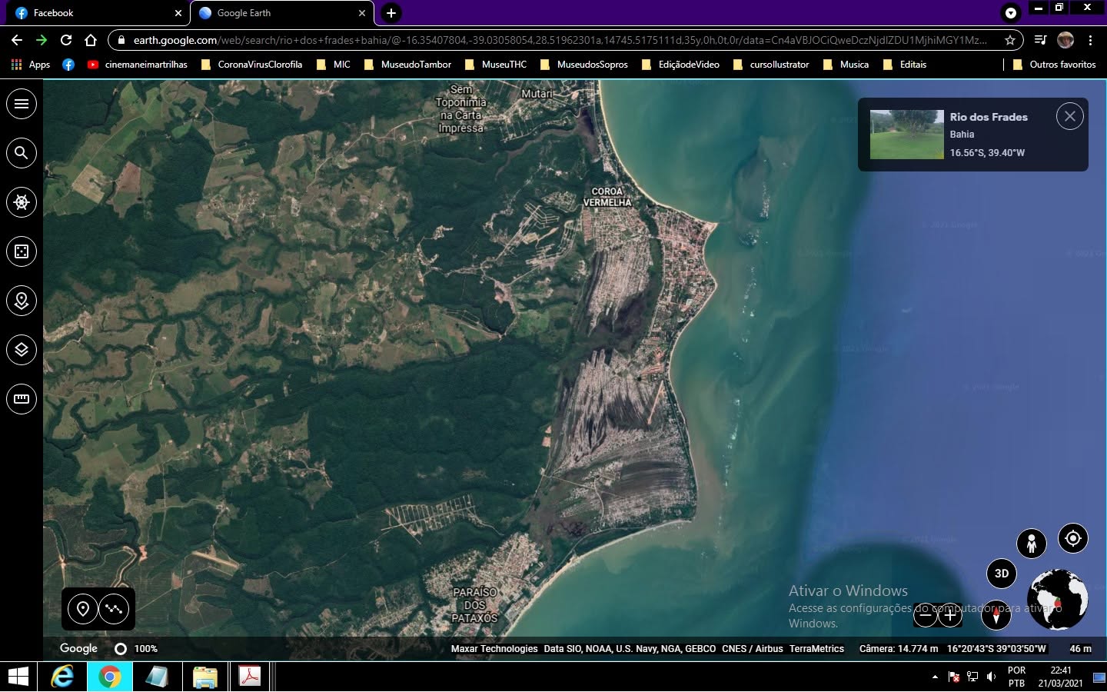
Task: Open Windows Start menu
Action: (18, 677)
